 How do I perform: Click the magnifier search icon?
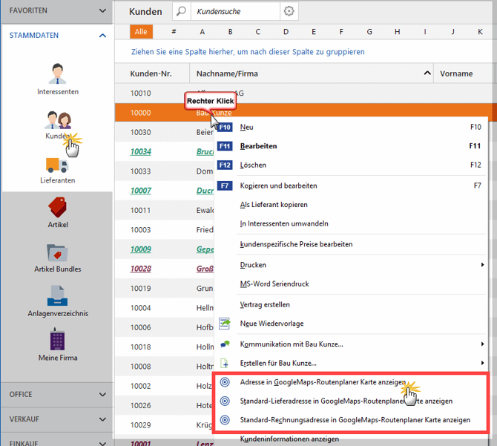pyautogui.click(x=181, y=11)
